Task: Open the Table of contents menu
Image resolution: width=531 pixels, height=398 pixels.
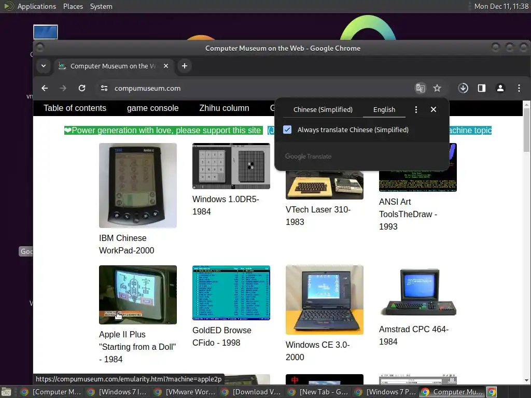Action: 75,108
